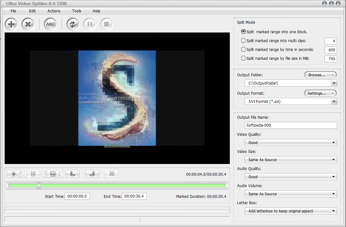Click the Marked Duration: 00:00:30.4 text

click(x=201, y=196)
